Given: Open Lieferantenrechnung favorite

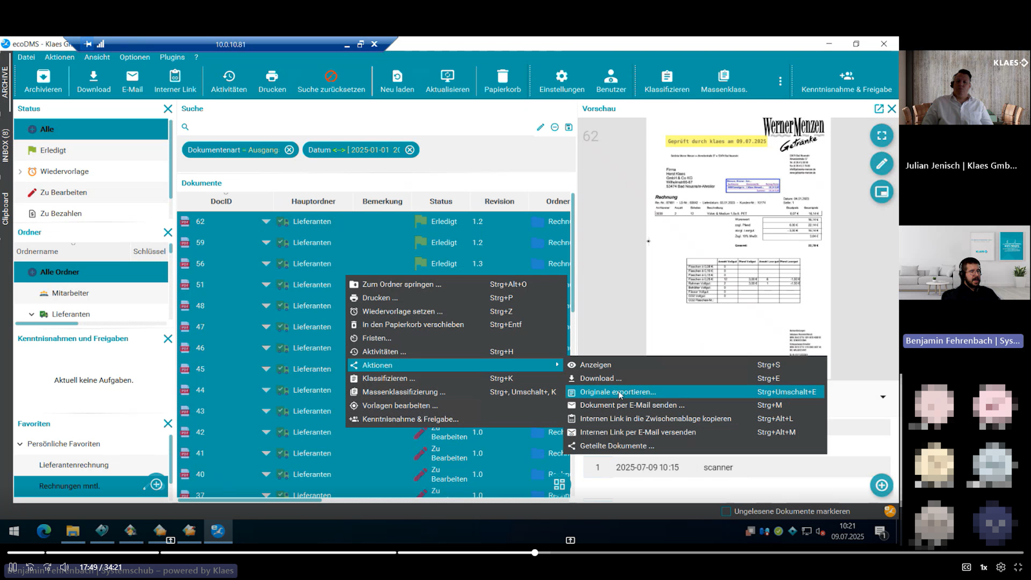Looking at the screenshot, I should 73,465.
